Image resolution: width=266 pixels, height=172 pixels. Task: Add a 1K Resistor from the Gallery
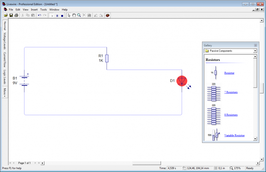point(229,73)
